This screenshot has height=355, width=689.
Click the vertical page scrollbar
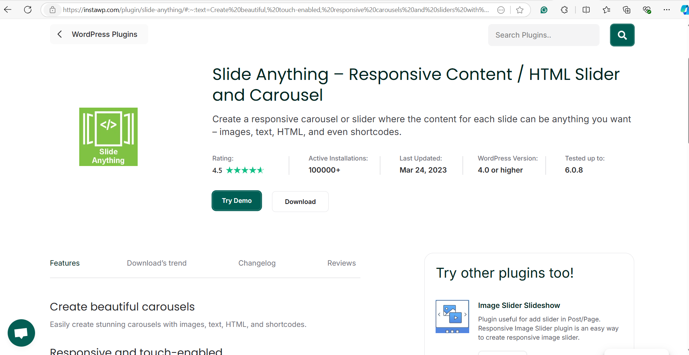(688, 100)
